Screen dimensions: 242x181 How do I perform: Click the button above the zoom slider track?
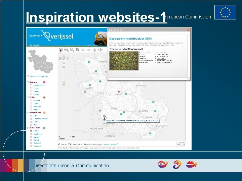[64, 66]
